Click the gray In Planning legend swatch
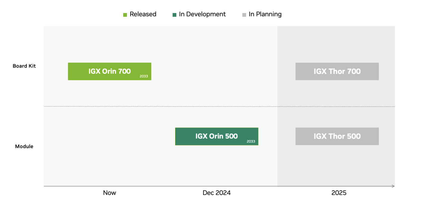 244,15
